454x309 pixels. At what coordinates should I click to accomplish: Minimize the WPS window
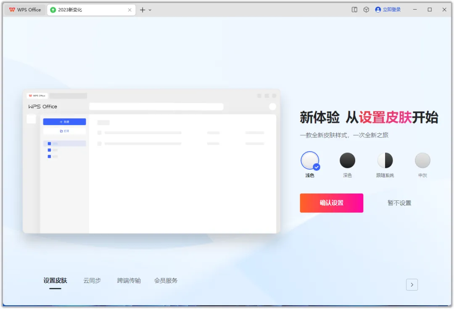pyautogui.click(x=415, y=10)
